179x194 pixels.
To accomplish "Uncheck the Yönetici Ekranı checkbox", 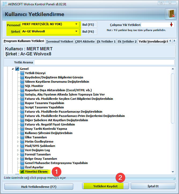I will 22,172.
